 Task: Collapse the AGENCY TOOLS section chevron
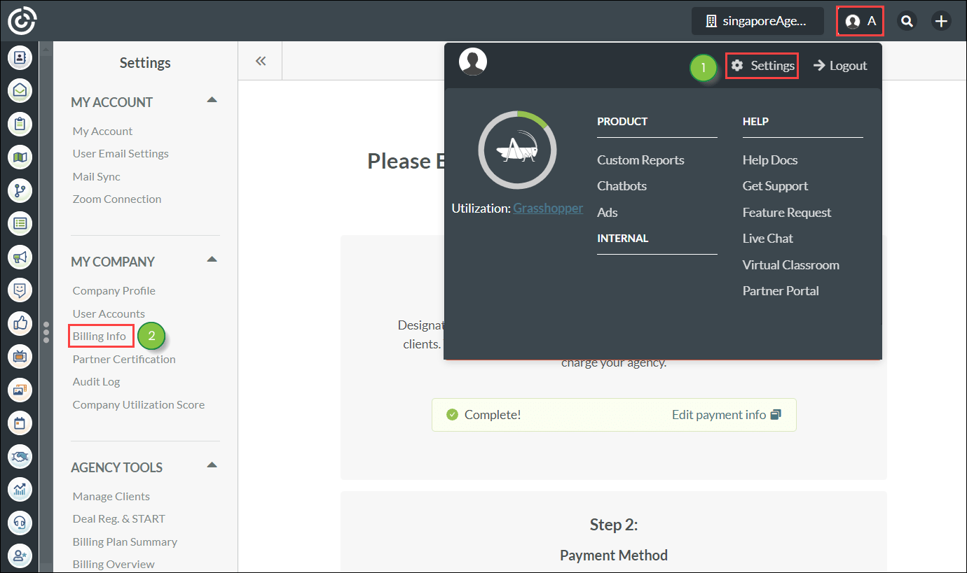(212, 465)
